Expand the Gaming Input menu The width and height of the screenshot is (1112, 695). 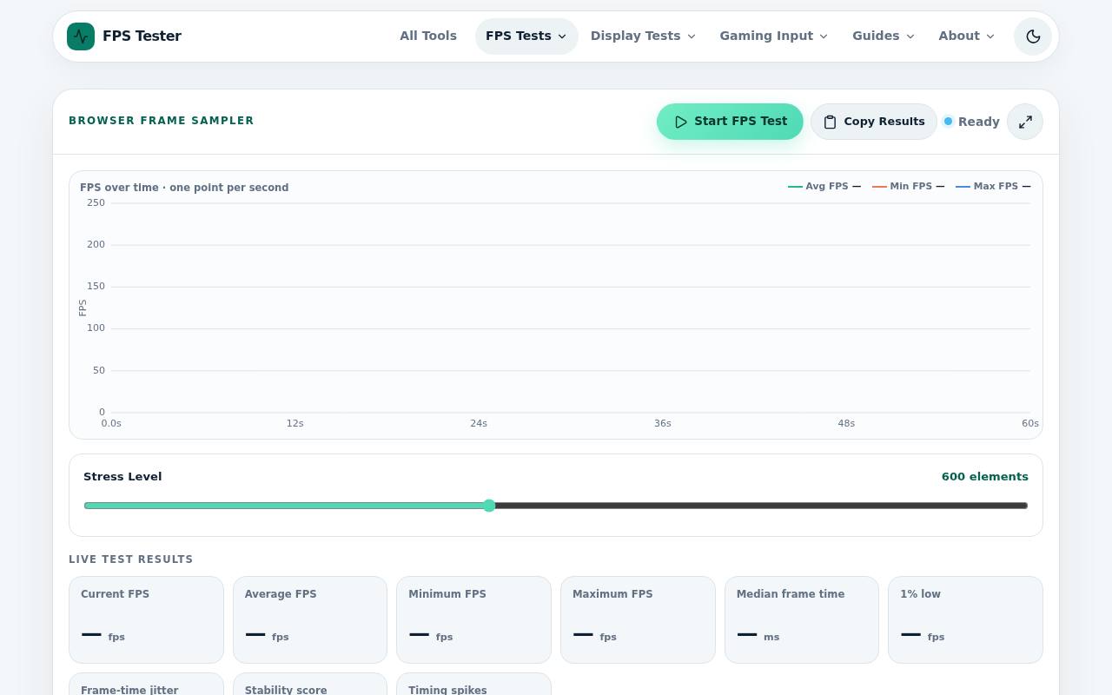pyautogui.click(x=773, y=36)
